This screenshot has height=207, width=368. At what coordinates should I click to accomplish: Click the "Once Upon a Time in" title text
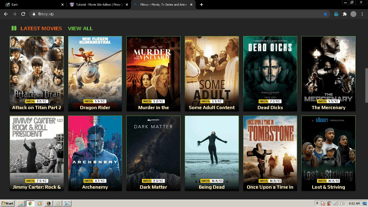[270, 187]
